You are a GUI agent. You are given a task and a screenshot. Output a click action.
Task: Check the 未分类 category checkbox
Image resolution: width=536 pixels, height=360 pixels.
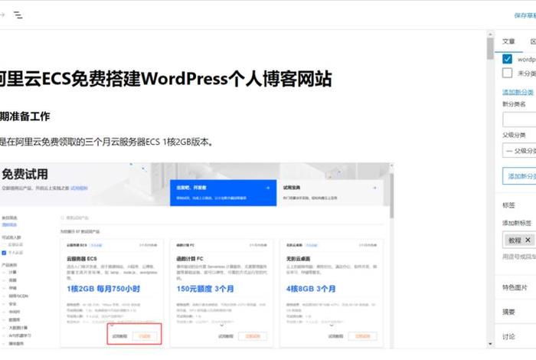point(507,73)
